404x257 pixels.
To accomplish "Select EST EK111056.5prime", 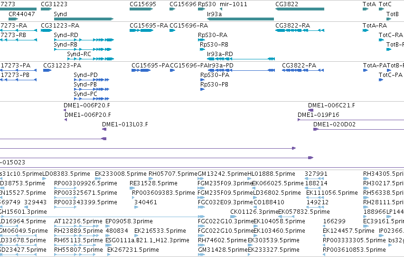I will pyautogui.click(x=332, y=193).
